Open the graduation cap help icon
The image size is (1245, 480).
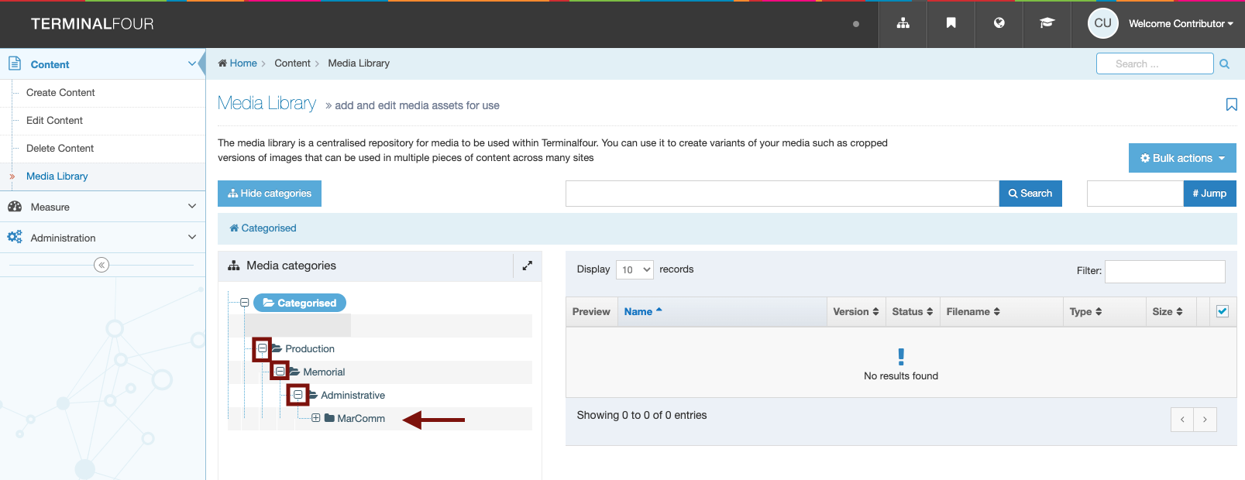click(1047, 23)
